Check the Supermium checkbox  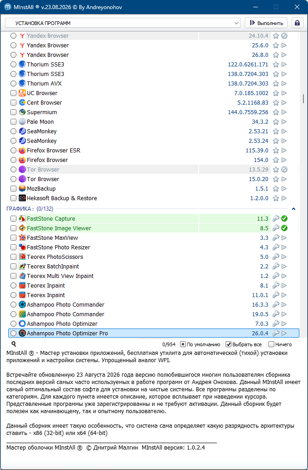(13, 112)
